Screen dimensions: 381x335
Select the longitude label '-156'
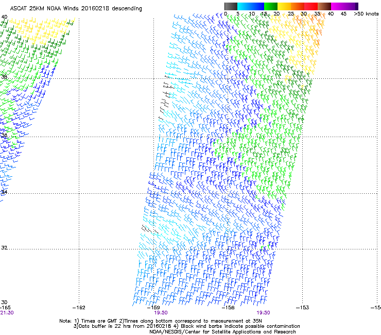point(228,308)
